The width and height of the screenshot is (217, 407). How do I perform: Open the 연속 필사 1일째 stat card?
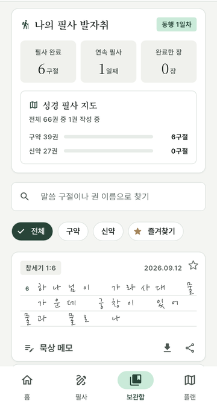108,62
